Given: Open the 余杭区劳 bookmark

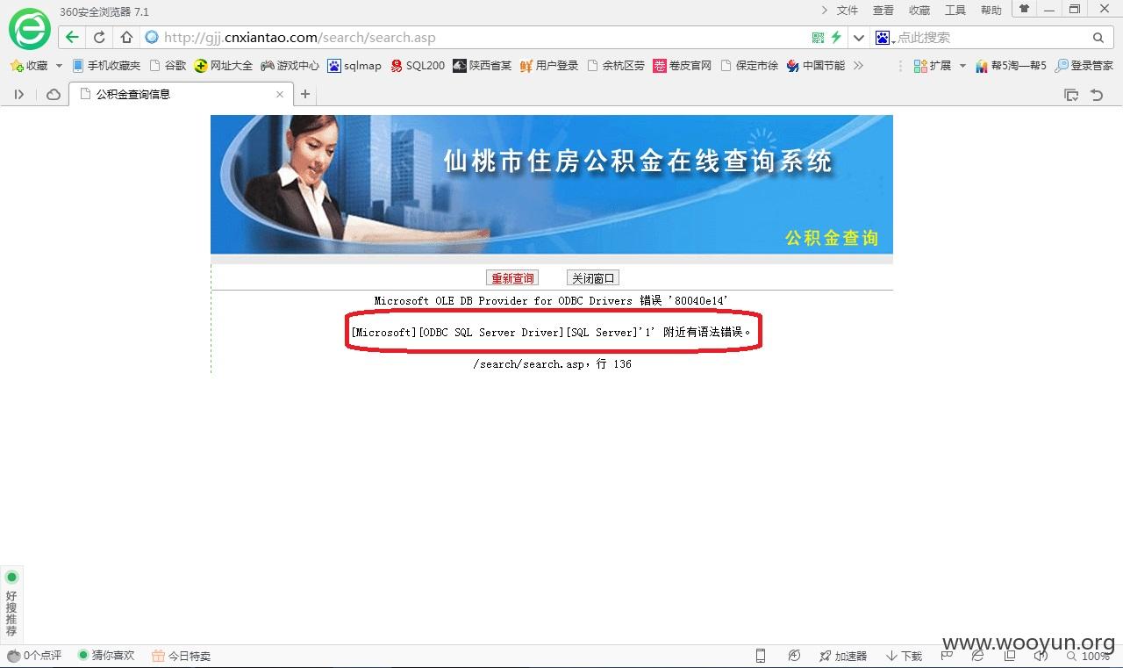Looking at the screenshot, I should click(x=616, y=66).
